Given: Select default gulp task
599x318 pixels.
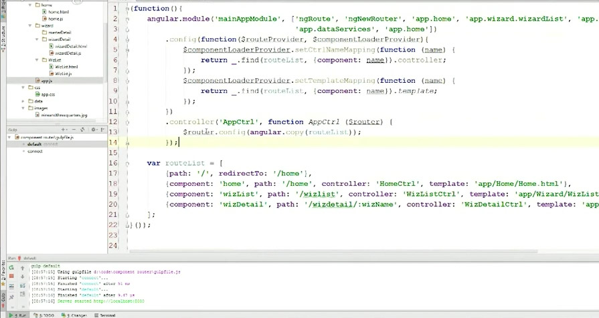Looking at the screenshot, I should [34, 144].
